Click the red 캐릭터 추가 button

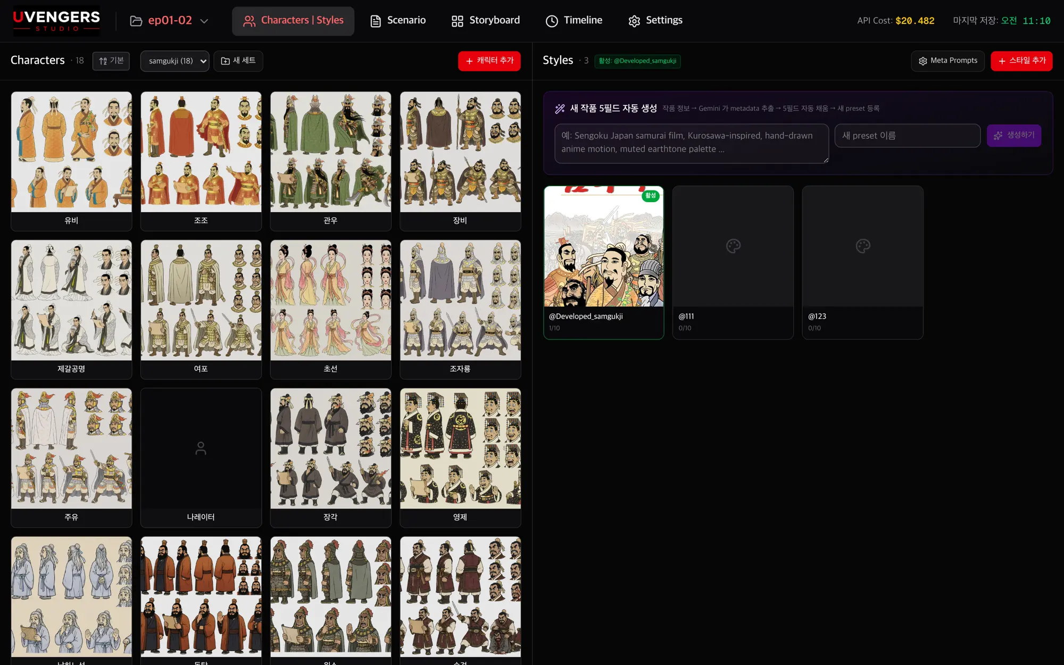(x=489, y=61)
